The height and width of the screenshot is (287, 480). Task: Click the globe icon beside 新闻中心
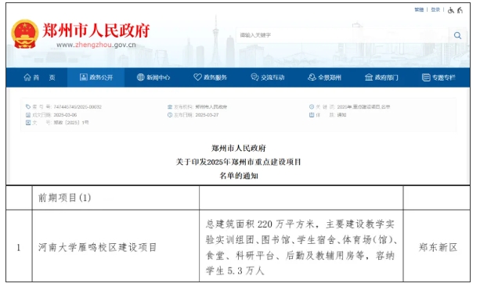[x=140, y=77]
